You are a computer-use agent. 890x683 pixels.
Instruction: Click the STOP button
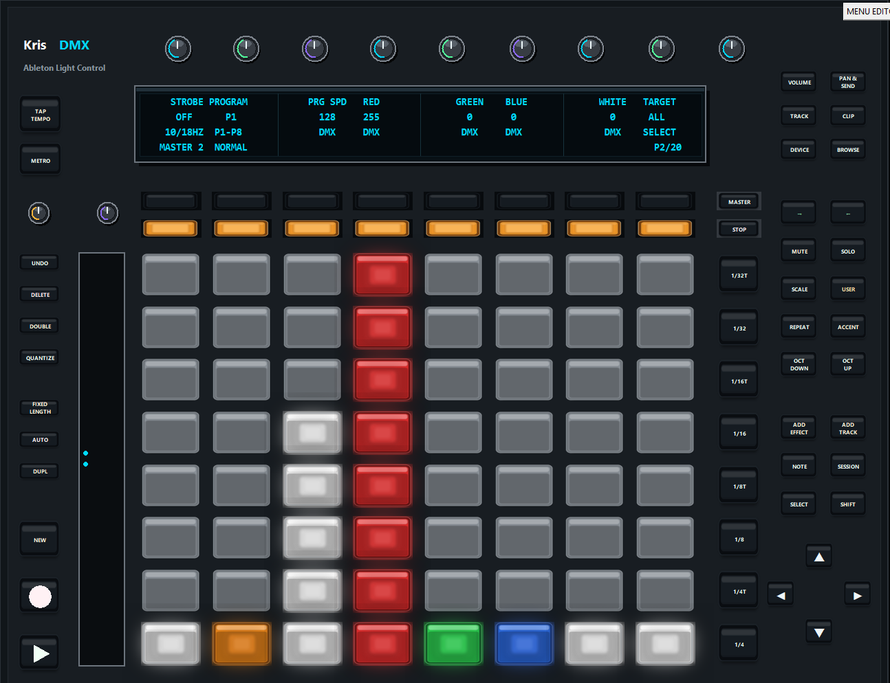pyautogui.click(x=739, y=229)
